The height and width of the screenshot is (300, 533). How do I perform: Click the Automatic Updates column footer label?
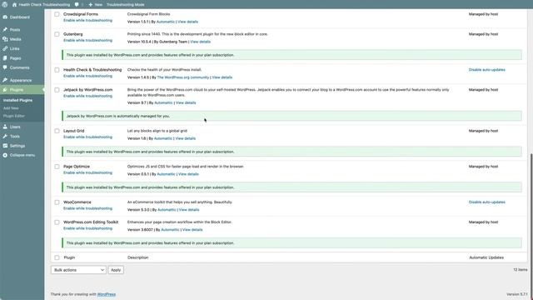486,257
